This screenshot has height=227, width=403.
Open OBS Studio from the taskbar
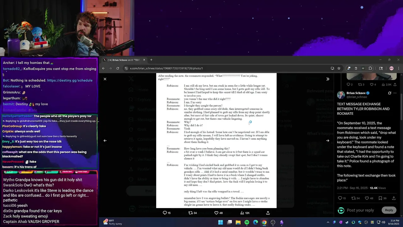[x=273, y=222]
